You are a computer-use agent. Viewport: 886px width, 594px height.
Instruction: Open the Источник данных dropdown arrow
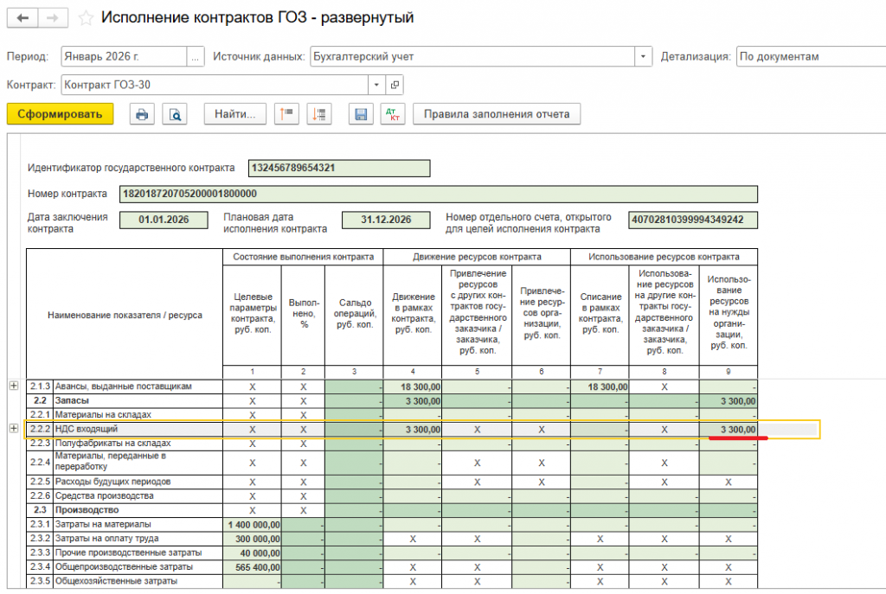point(643,56)
